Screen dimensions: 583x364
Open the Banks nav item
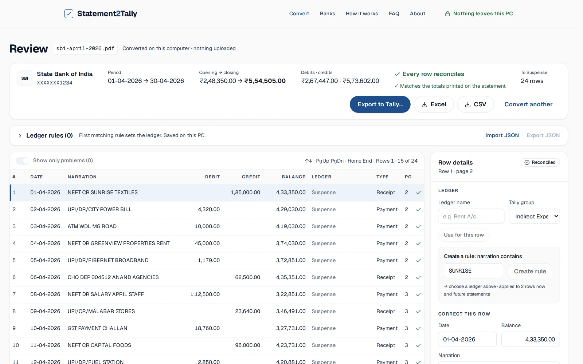(328, 13)
